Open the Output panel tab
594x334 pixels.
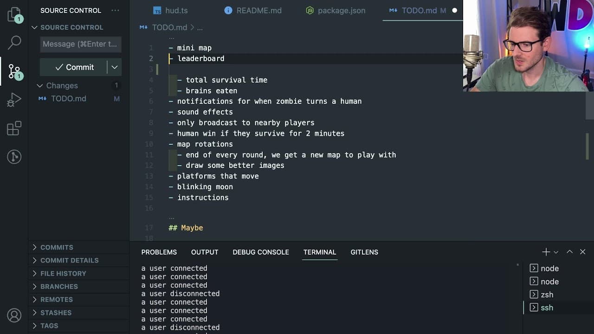(205, 252)
